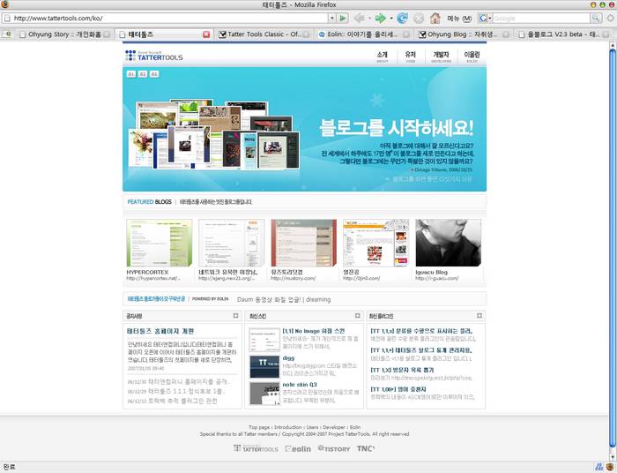
Task: Click the digg skin title link
Action: pos(288,358)
